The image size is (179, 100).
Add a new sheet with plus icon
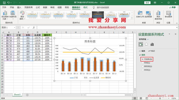27,95
